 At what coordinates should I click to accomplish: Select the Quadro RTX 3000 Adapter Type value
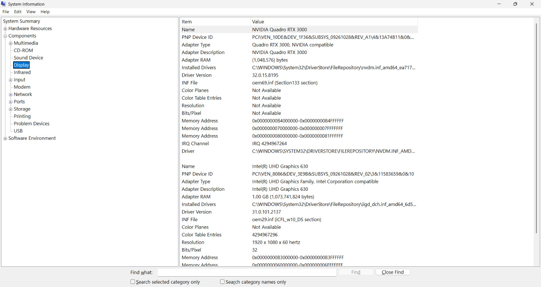coord(292,45)
